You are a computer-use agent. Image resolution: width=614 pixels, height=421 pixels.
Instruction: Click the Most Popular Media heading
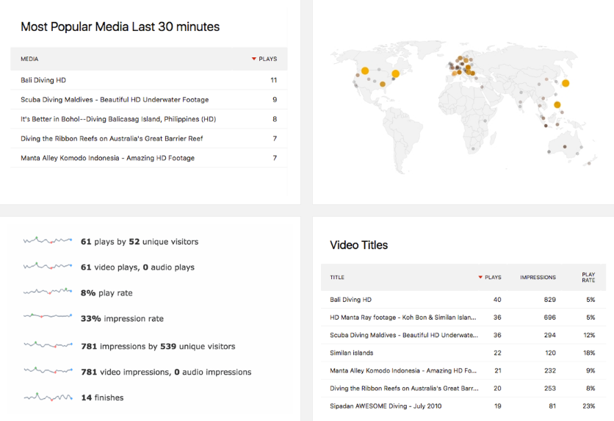click(120, 27)
